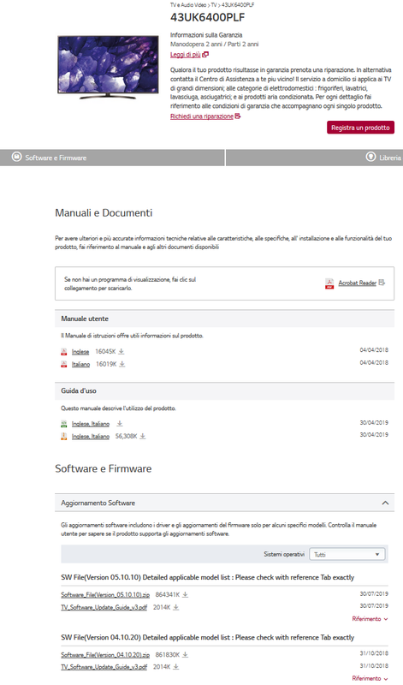Click the external-link icon after Acrobat Reader

(x=382, y=283)
